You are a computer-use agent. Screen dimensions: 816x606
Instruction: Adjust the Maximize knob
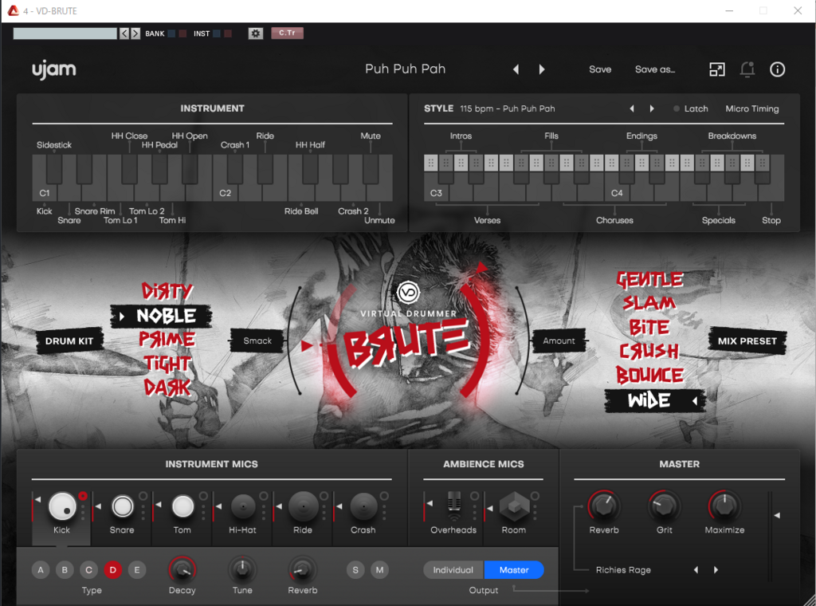(x=724, y=506)
